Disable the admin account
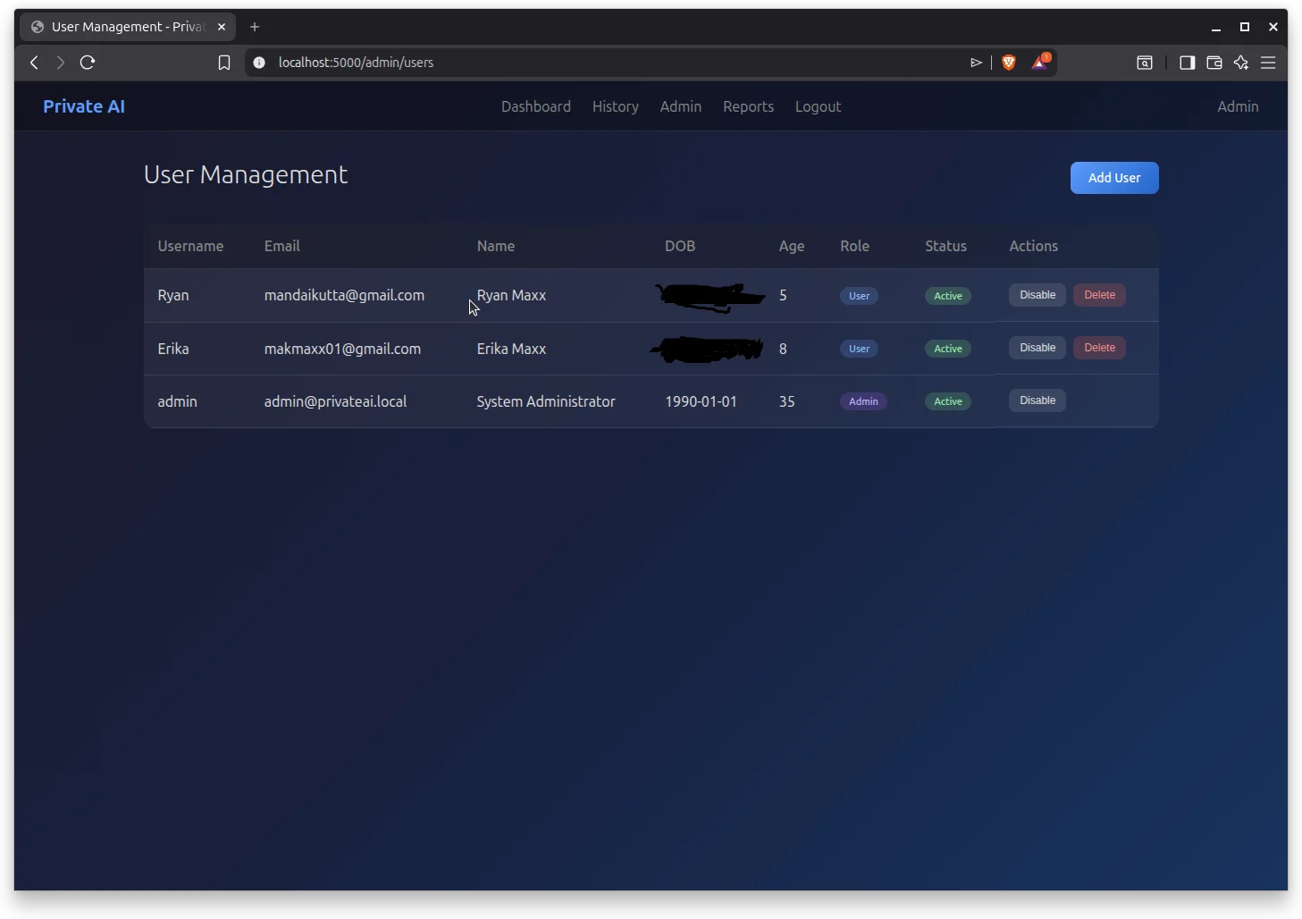 coord(1037,400)
